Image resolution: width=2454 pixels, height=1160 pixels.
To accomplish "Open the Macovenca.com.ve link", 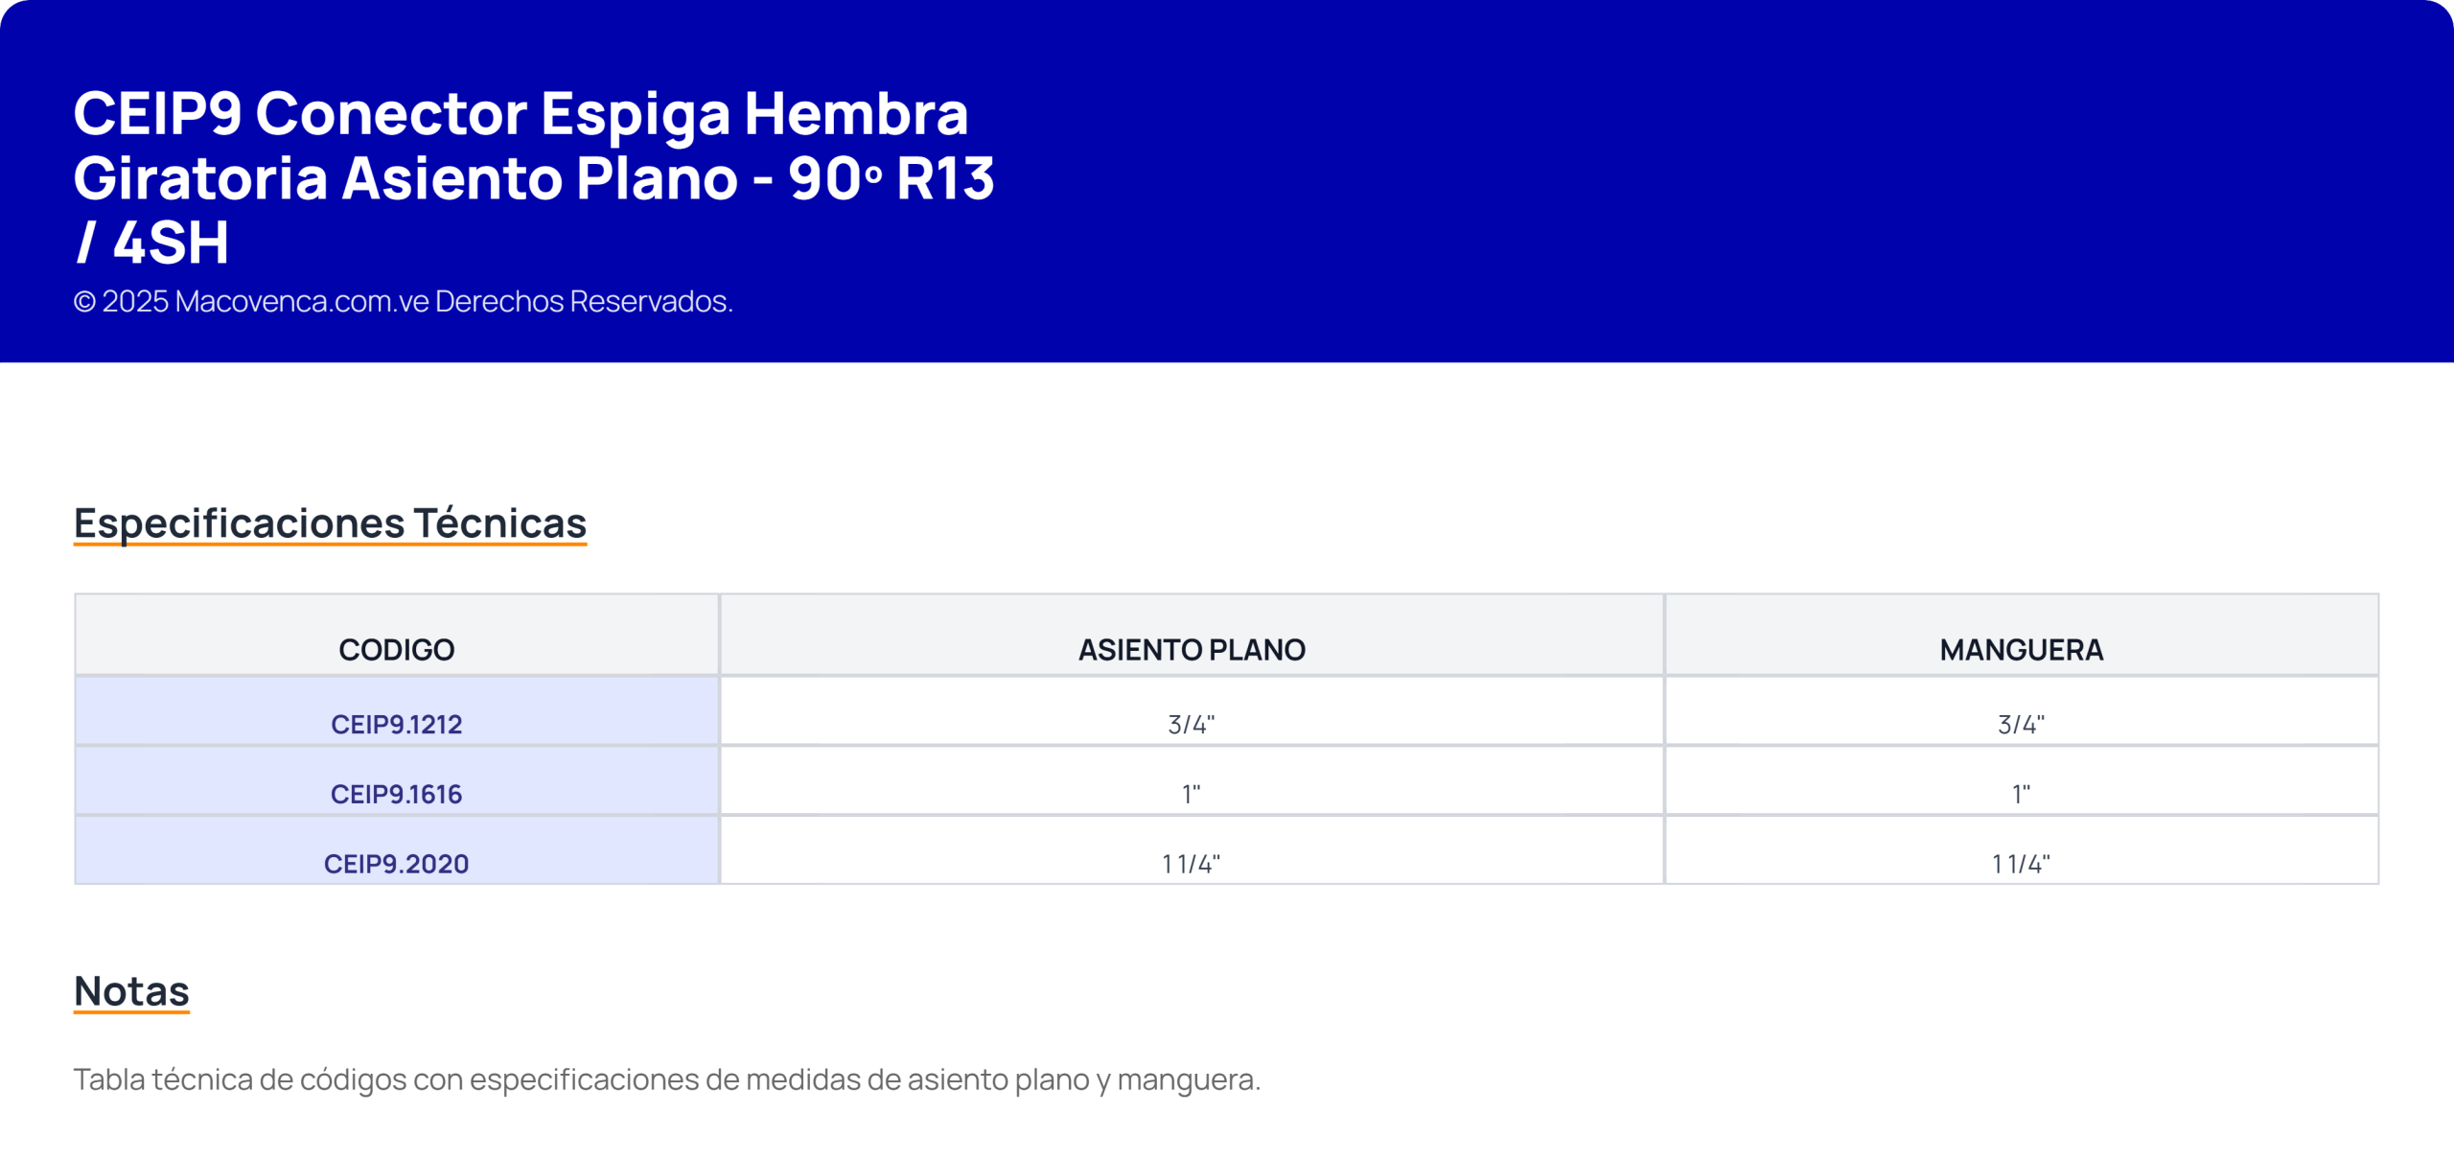I will pos(301,302).
